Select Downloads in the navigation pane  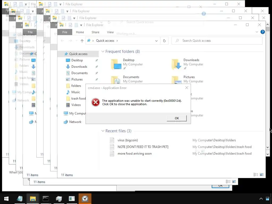point(79,67)
